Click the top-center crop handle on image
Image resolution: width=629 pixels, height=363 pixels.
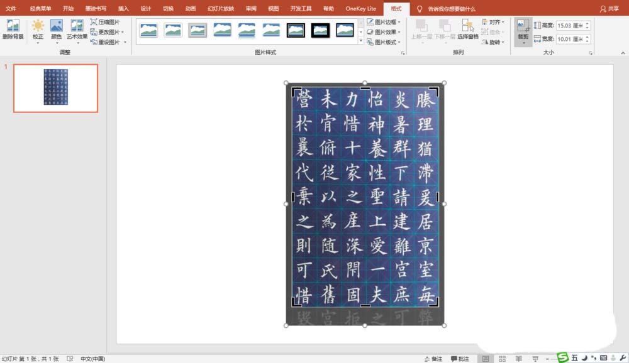[365, 88]
